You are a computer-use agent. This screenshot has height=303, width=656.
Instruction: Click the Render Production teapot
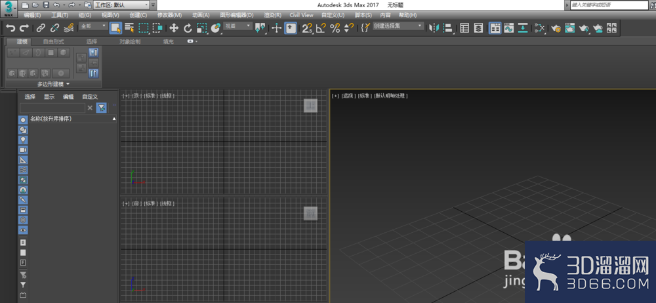point(584,28)
